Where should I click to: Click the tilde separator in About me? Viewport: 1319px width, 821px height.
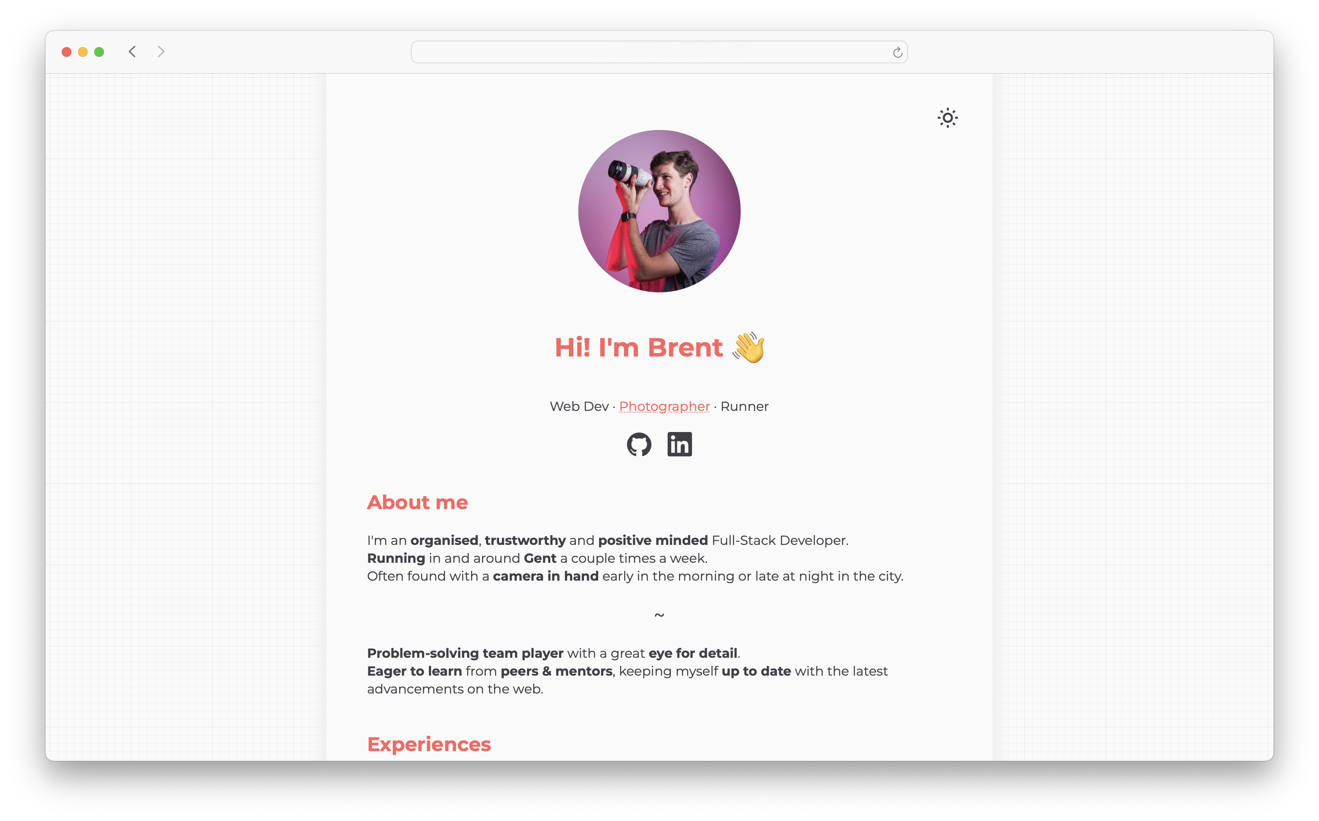[659, 615]
